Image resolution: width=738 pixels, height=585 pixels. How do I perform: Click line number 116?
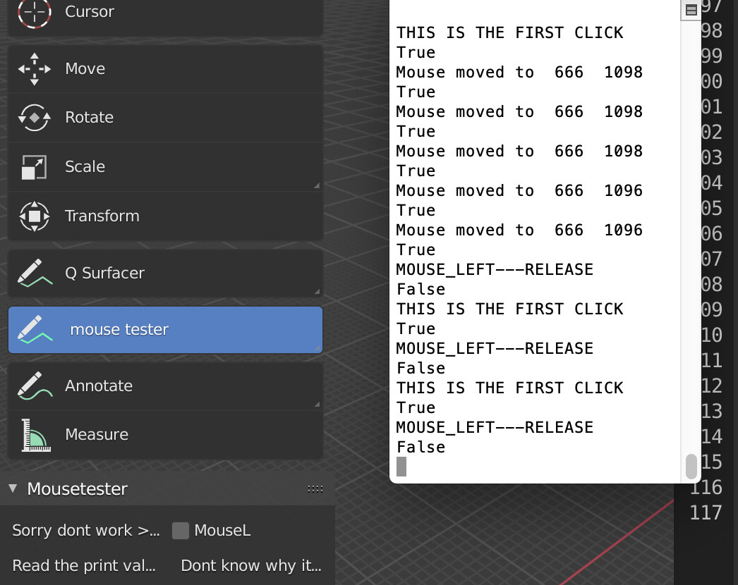(706, 487)
